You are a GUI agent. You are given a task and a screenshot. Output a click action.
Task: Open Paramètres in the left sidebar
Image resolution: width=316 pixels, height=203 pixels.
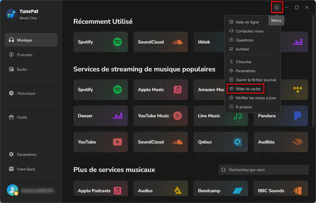tap(31, 154)
